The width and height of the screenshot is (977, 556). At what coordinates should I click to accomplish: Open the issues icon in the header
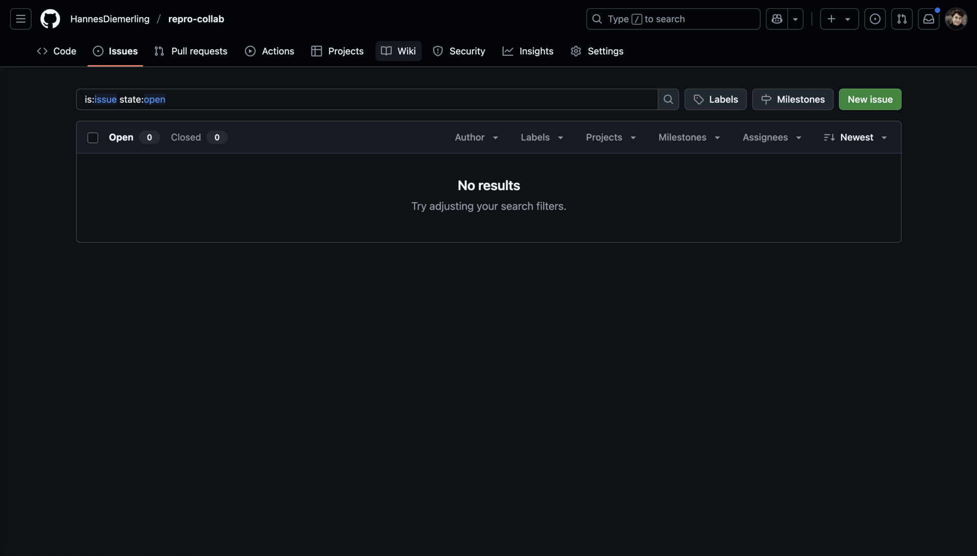(875, 19)
